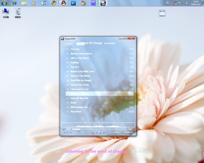
Task: Open Windows Media Player from taskbar
Action: click(x=33, y=3)
